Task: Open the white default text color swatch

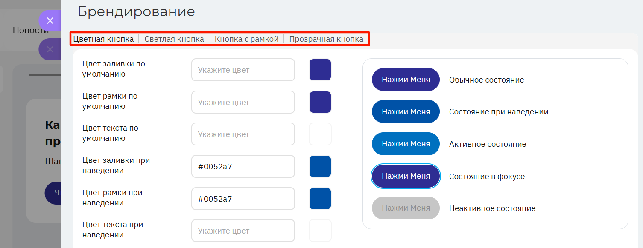Action: (x=320, y=134)
